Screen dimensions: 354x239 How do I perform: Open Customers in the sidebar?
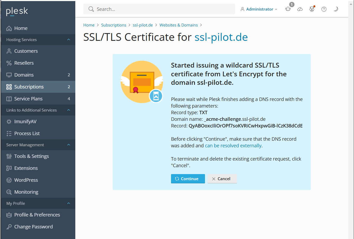[x=38, y=51]
